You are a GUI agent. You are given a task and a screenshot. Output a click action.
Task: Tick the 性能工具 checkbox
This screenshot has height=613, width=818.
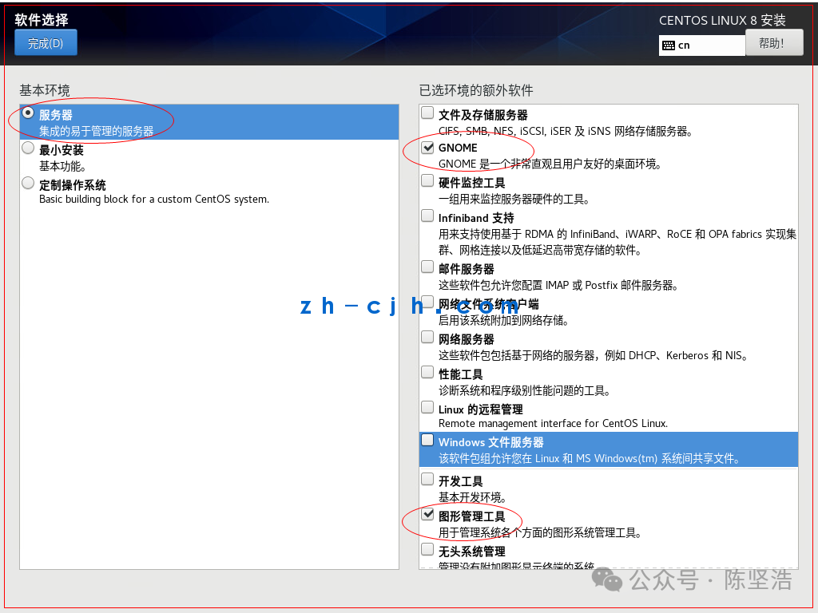[427, 372]
